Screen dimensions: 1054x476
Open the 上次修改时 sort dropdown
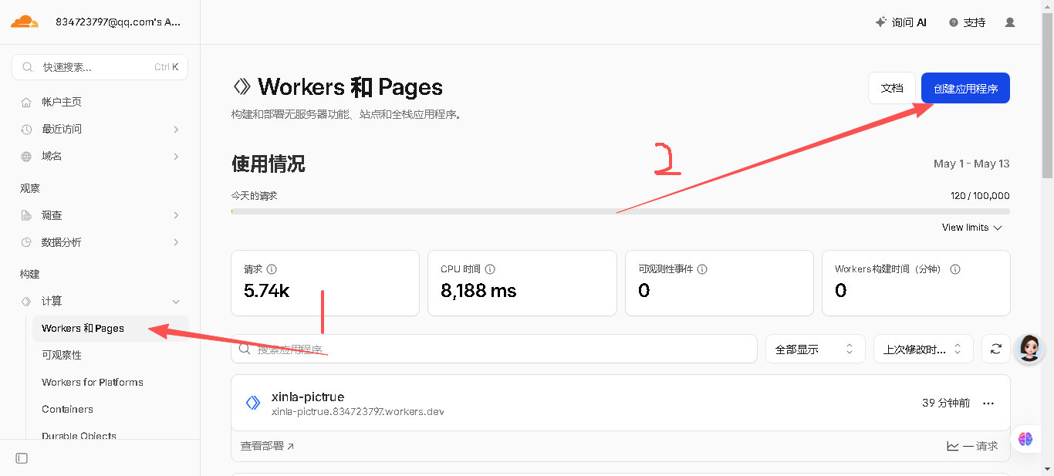(923, 349)
